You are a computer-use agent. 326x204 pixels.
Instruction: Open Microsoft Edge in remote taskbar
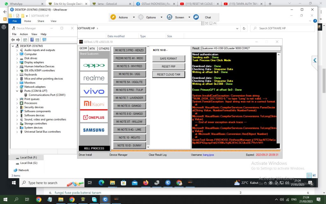[x=101, y=183]
